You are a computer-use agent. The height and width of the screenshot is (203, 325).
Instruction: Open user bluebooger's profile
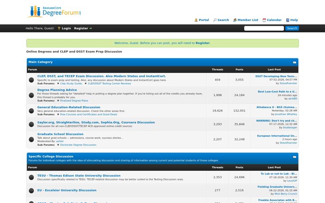(x=290, y=128)
